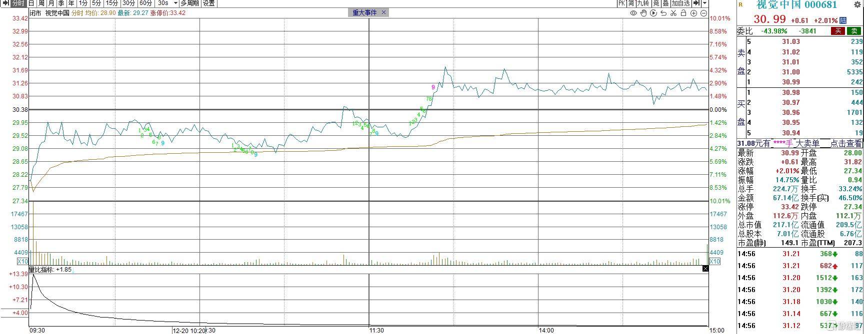Close the 量比指标 indicator panel
The width and height of the screenshot is (864, 334).
(x=705, y=269)
